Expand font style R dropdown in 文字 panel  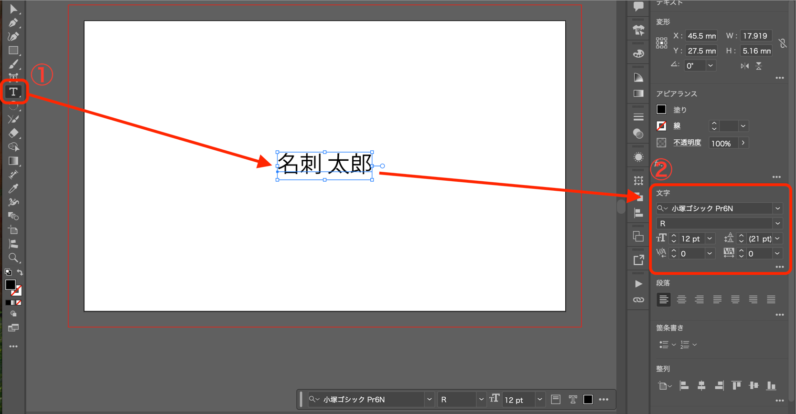(777, 223)
